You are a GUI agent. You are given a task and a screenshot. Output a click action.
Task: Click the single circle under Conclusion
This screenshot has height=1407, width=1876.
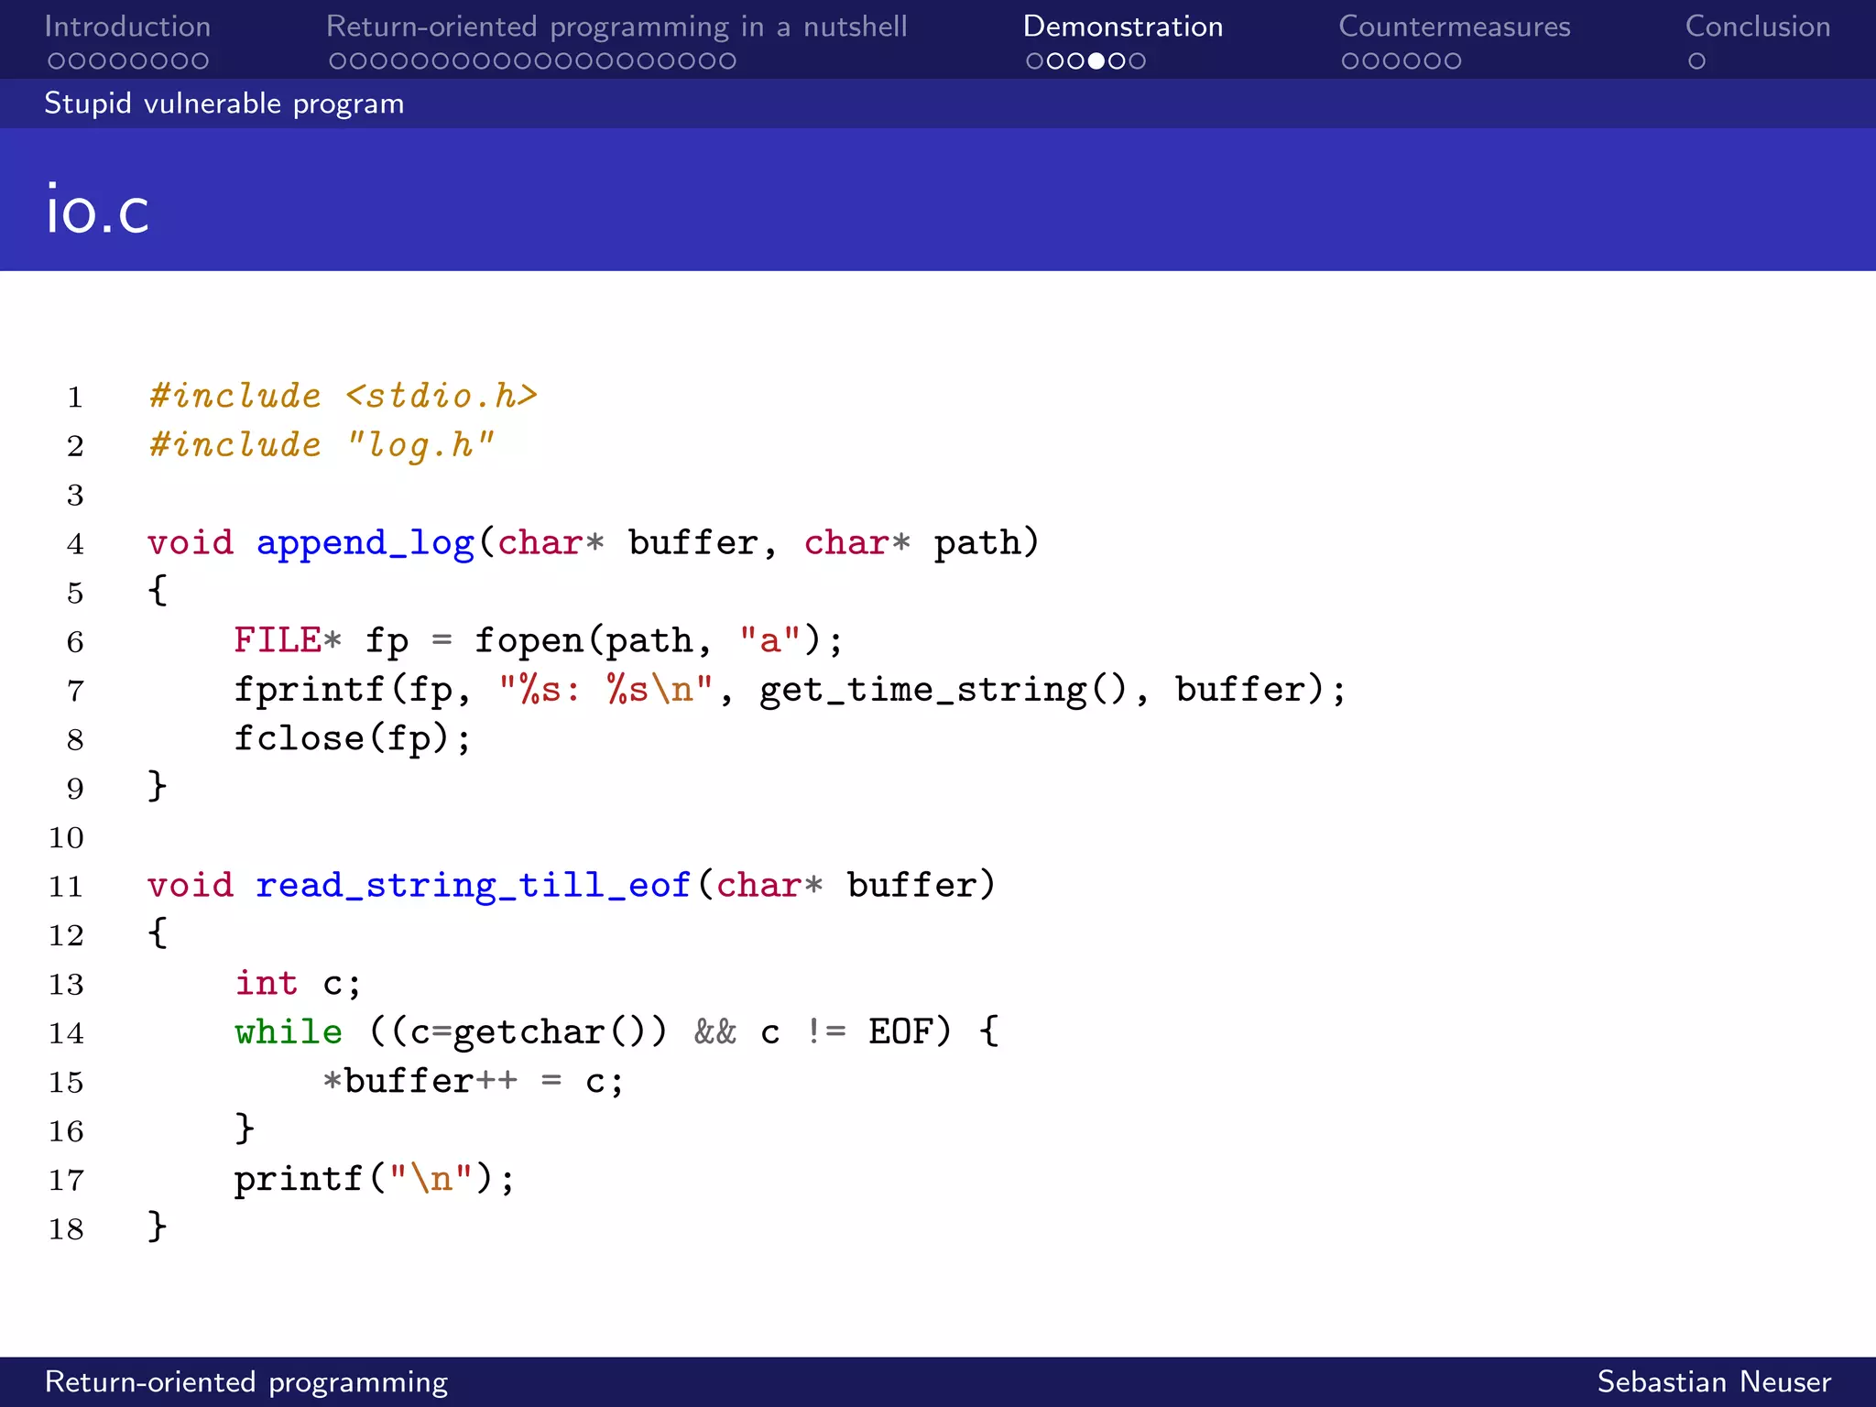tap(1696, 61)
